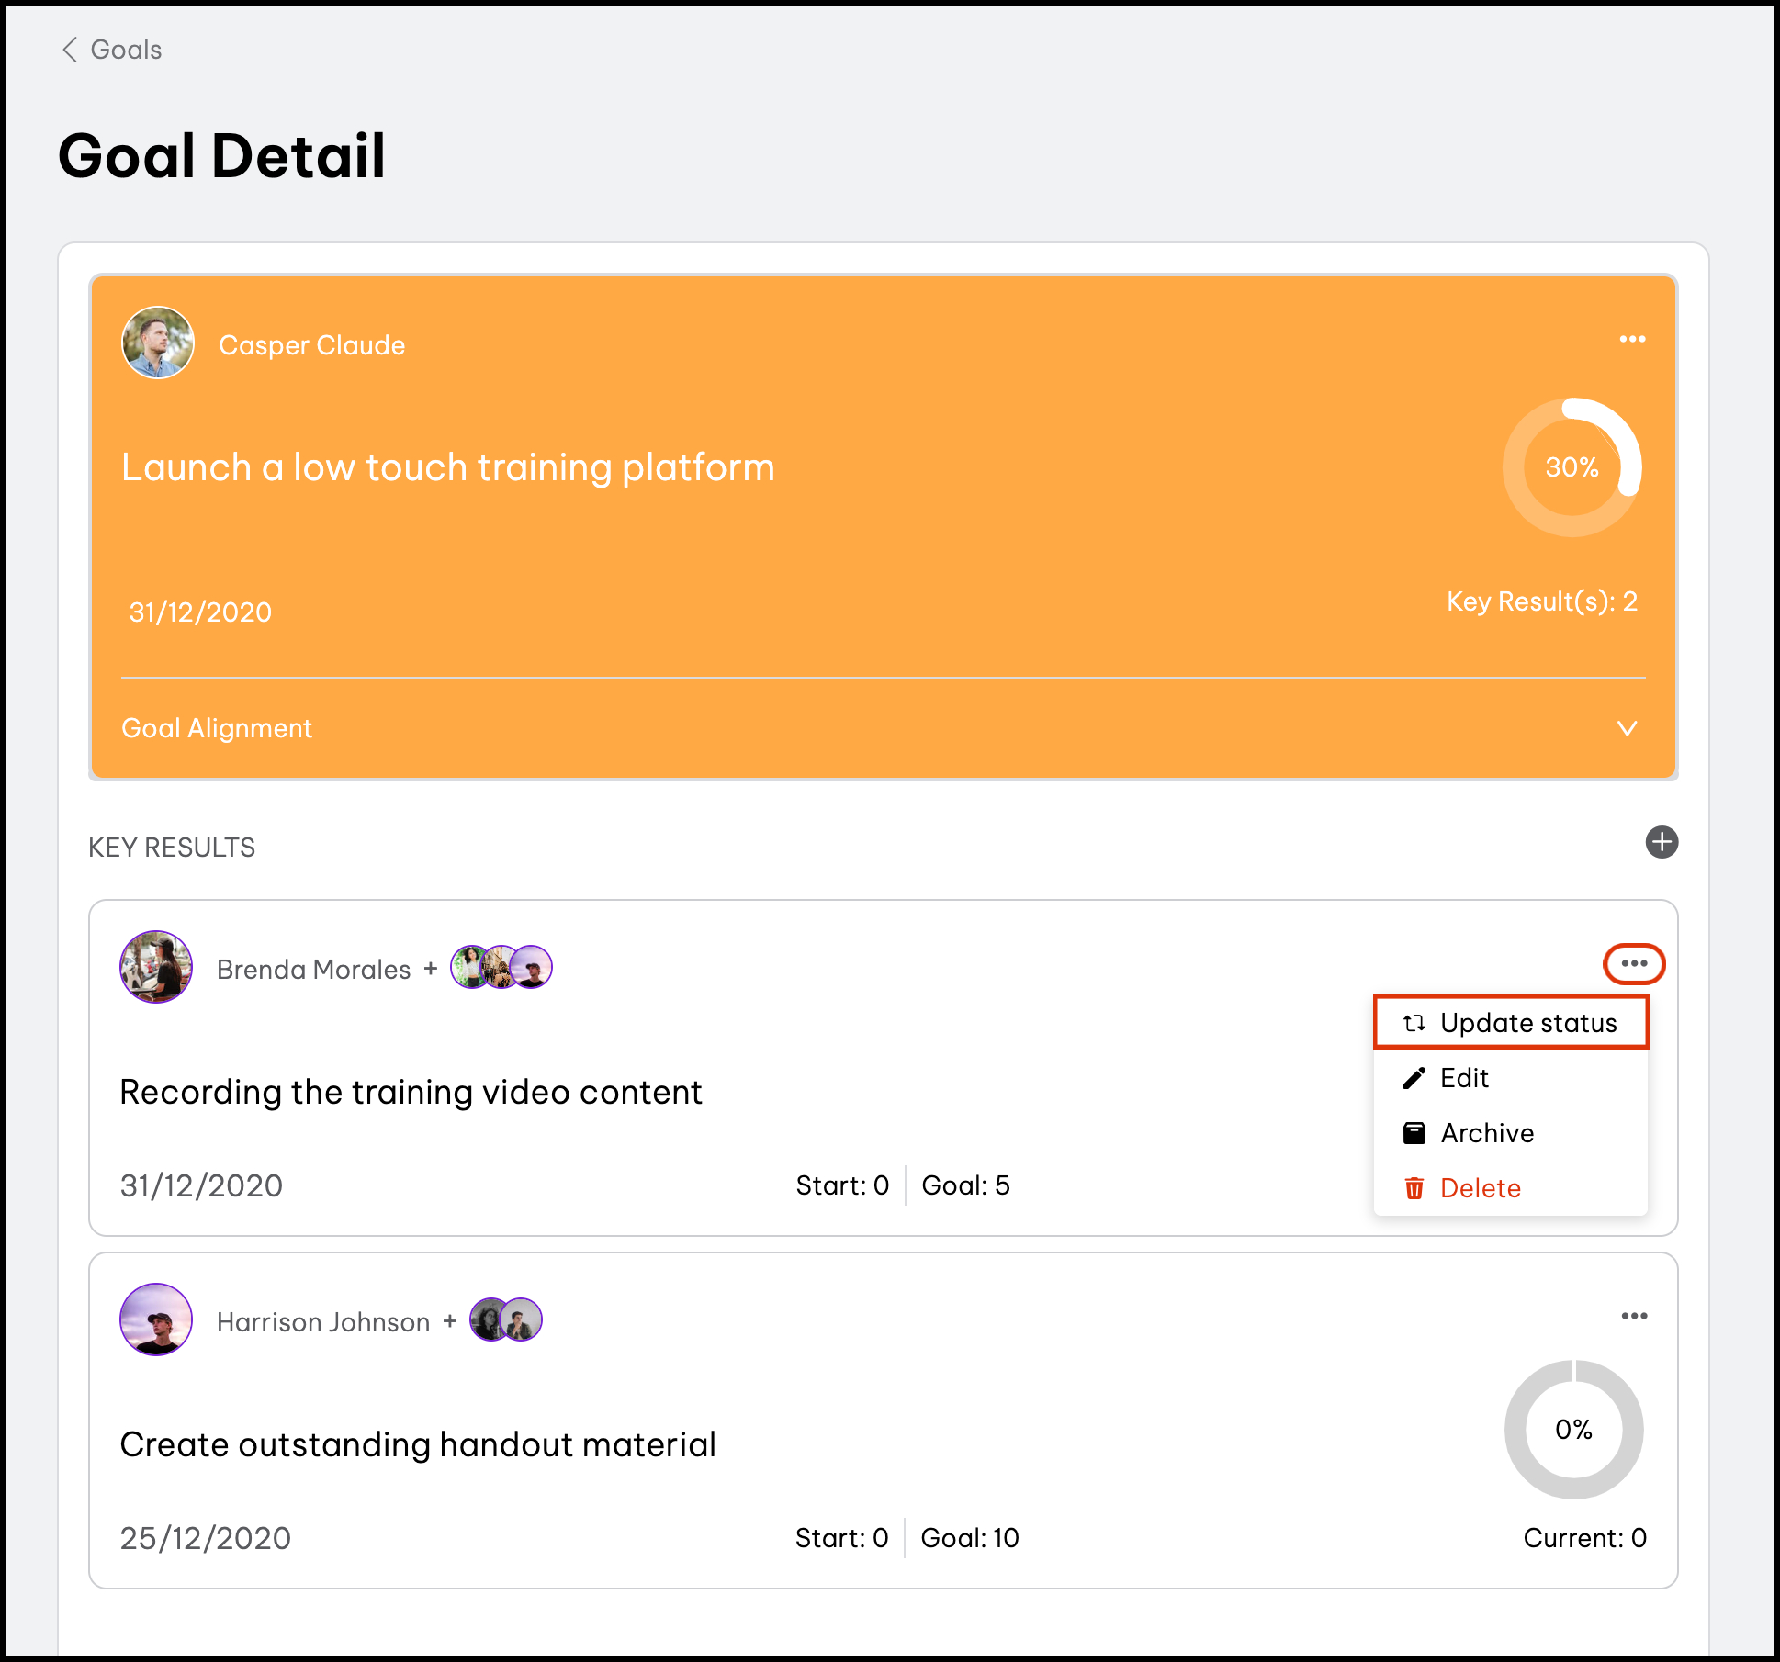Click Casper Claude's avatar
This screenshot has height=1662, width=1780.
click(x=158, y=343)
